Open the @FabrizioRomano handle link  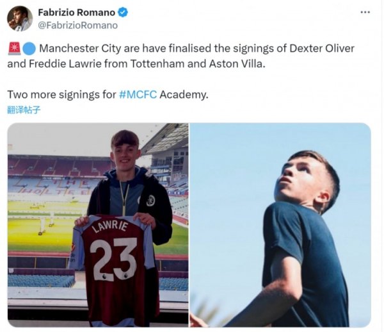[x=77, y=25]
